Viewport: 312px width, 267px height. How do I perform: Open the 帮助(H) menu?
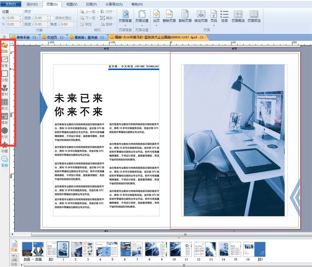pyautogui.click(x=137, y=4)
